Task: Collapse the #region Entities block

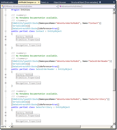Action: pos(6,10)
